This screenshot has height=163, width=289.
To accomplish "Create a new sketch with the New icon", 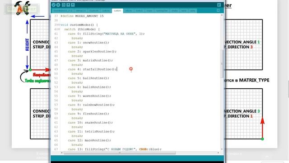I will [64, 5].
